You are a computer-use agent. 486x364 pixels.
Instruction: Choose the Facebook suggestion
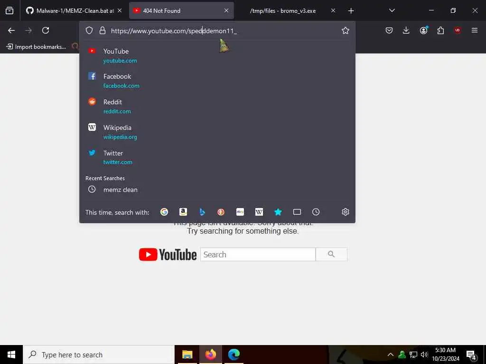tap(217, 81)
